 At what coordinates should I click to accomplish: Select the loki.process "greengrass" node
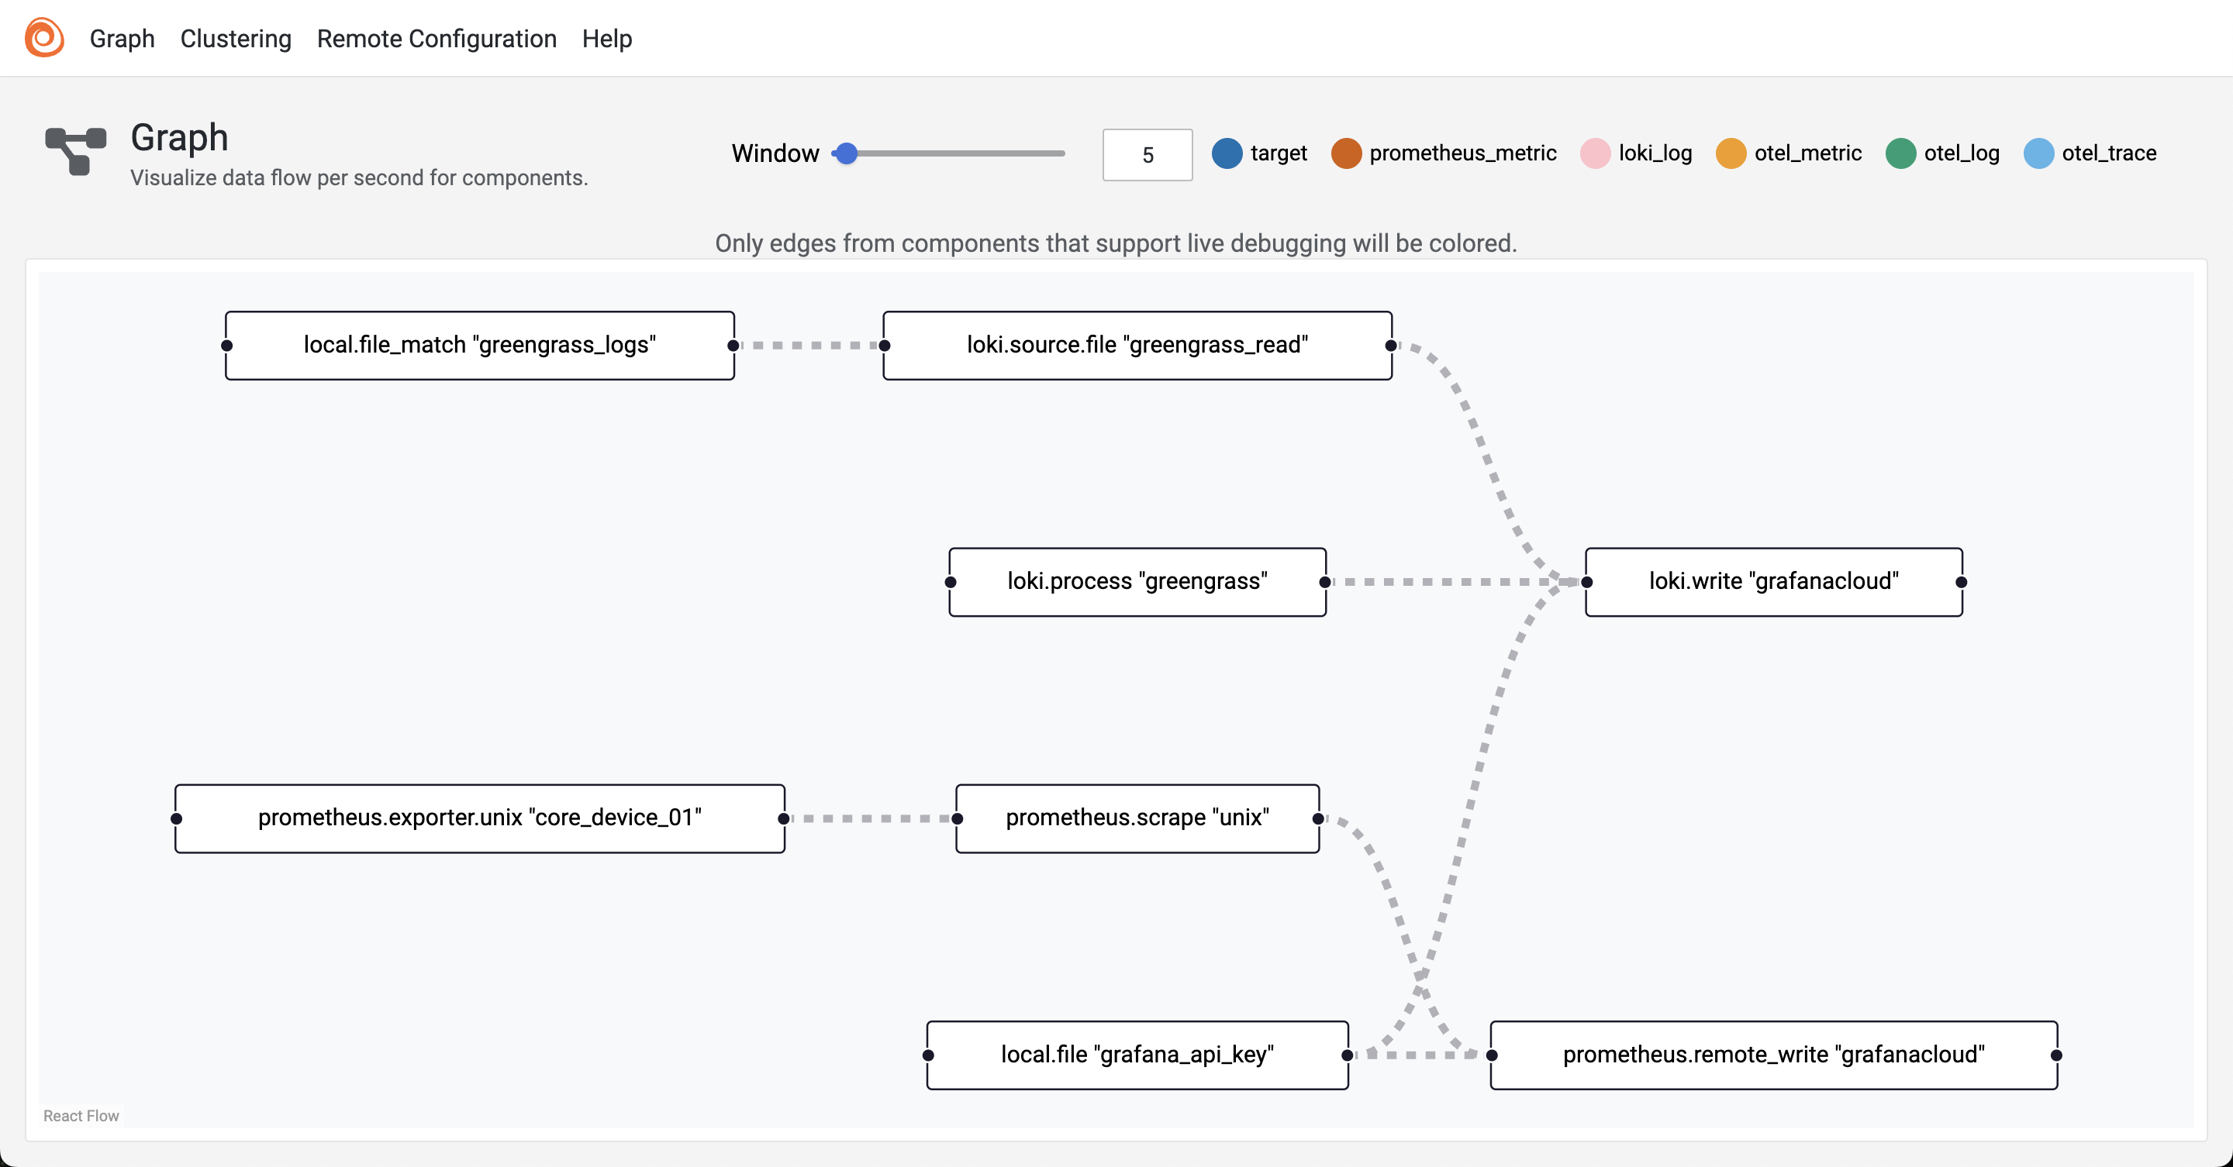click(x=1137, y=581)
